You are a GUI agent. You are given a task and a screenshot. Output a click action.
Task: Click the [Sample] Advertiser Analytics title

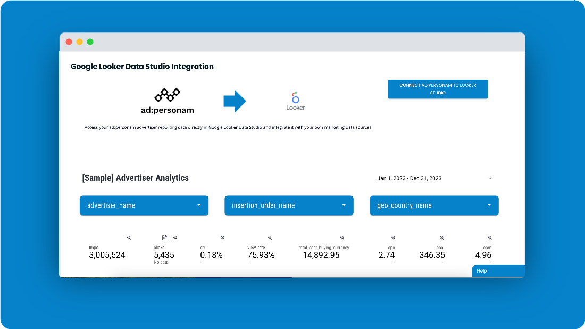pos(136,178)
